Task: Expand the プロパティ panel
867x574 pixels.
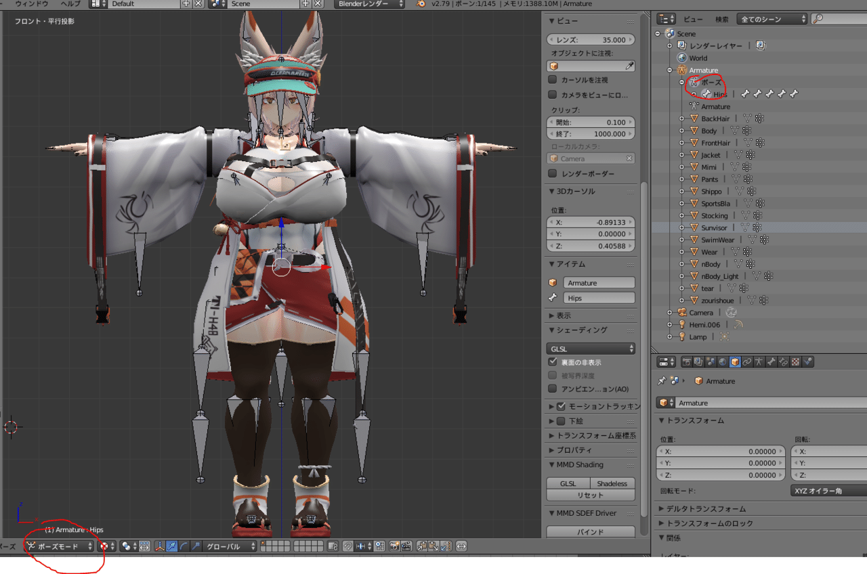Action: (x=570, y=450)
